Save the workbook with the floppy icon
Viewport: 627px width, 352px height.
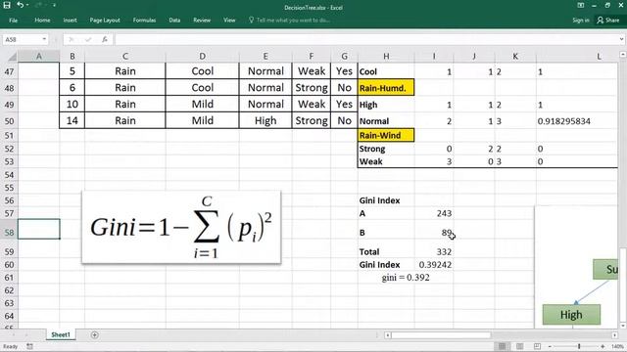(x=7, y=5)
